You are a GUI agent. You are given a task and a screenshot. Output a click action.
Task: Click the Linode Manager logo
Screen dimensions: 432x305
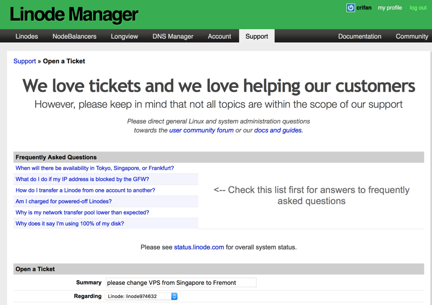pyautogui.click(x=74, y=15)
